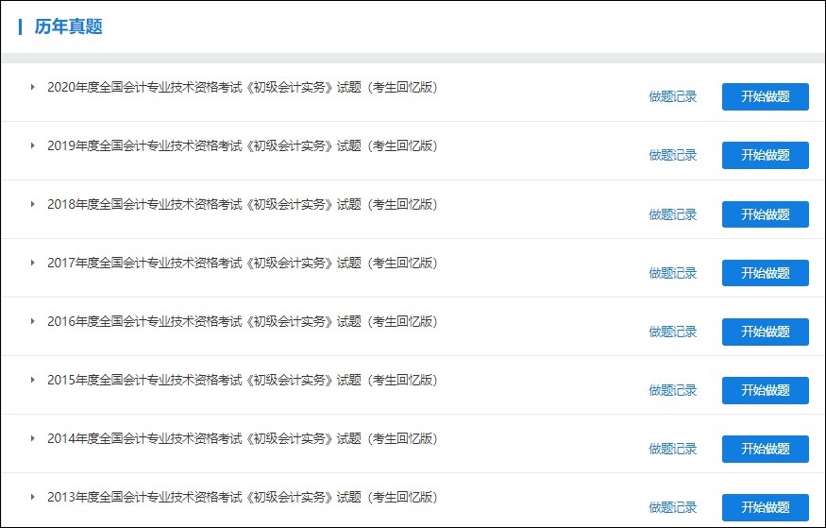Start the 2015年度 exam via 开始做题
The image size is (826, 528).
(x=765, y=390)
